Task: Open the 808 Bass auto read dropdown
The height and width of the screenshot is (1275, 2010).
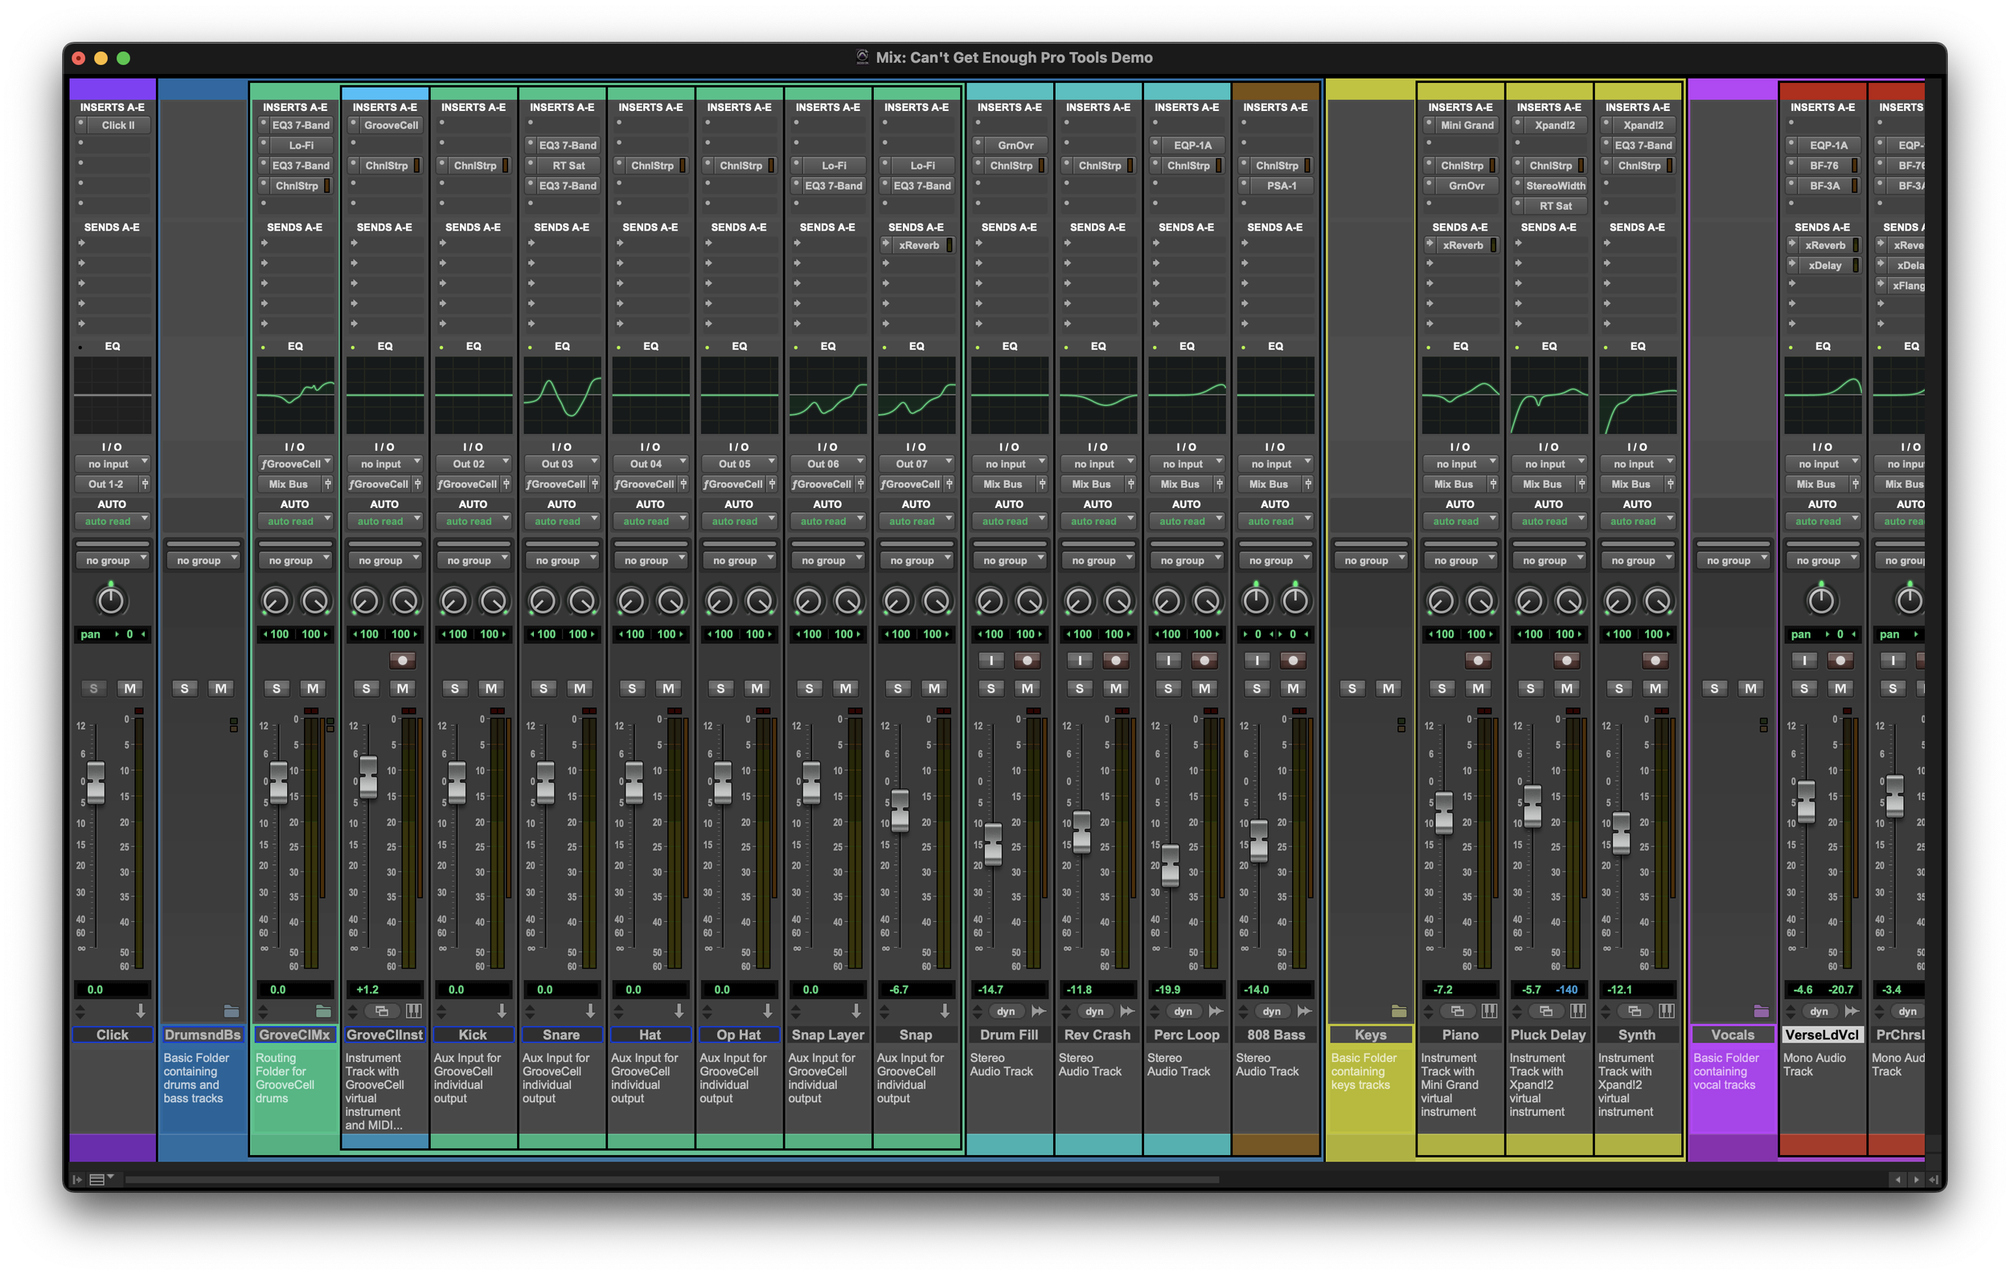Action: pyautogui.click(x=1274, y=522)
